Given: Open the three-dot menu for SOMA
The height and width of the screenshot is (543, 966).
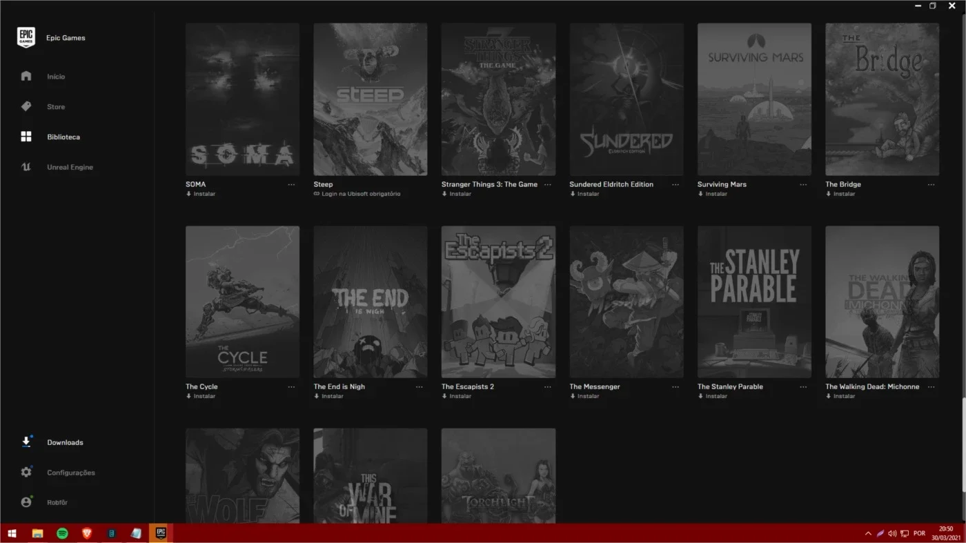Looking at the screenshot, I should pyautogui.click(x=292, y=184).
